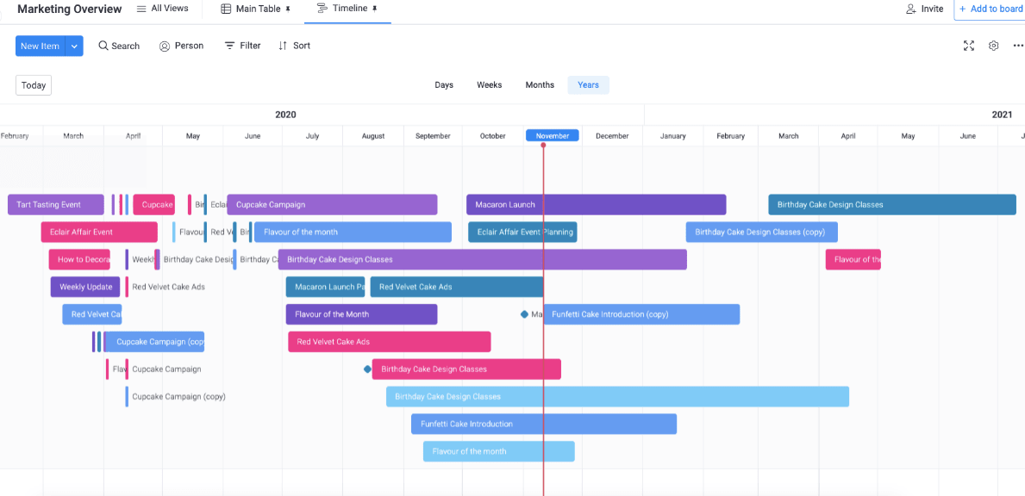The width and height of the screenshot is (1025, 496).
Task: Click the Marketing Overview board title
Action: coord(69,9)
